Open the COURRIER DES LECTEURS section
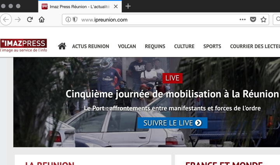The width and height of the screenshot is (280, 165). click(x=255, y=46)
